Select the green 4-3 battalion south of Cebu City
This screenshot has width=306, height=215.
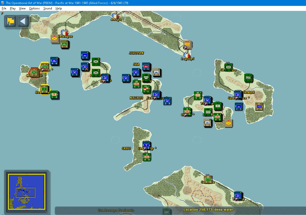pyautogui.click(x=147, y=157)
